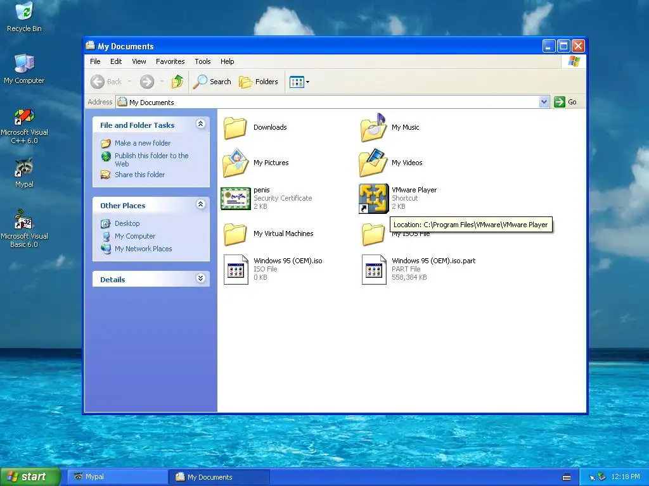Go to Desktop in Other Places
The height and width of the screenshot is (486, 649).
coord(127,223)
